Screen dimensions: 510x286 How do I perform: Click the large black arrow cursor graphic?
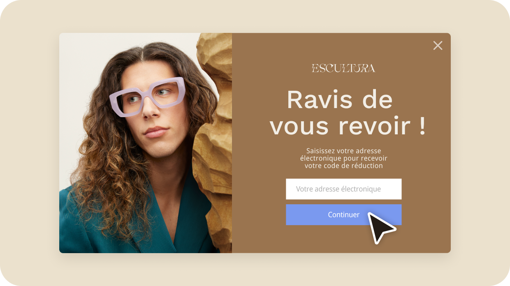[x=380, y=227]
